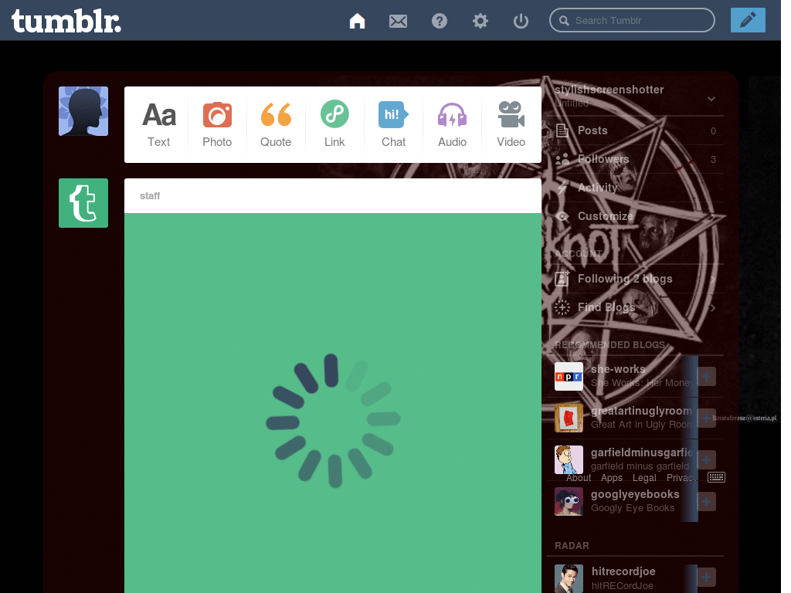The image size is (791, 593).
Task: Click the greatartinuglyrooms framed art avatar
Action: [x=569, y=418]
